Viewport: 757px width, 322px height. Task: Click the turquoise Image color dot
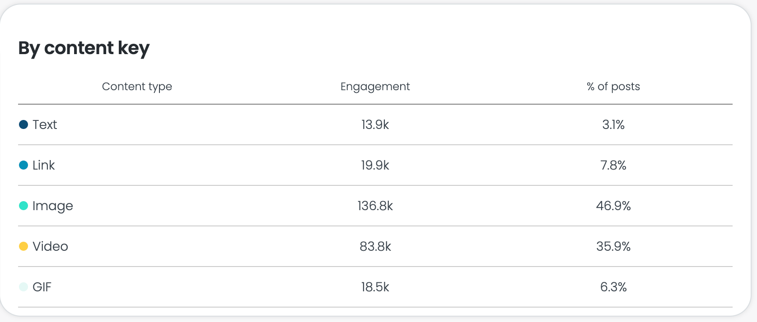point(23,206)
